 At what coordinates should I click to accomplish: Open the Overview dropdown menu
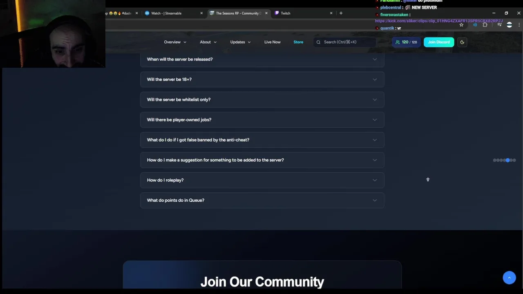point(175,42)
